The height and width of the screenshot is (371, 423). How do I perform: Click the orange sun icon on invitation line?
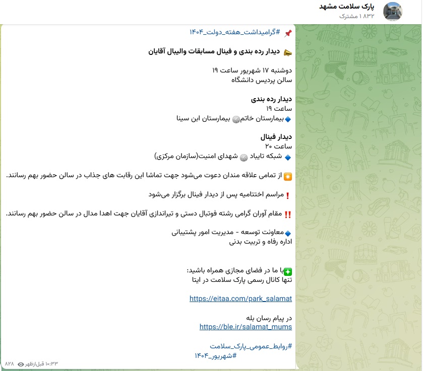(x=288, y=176)
